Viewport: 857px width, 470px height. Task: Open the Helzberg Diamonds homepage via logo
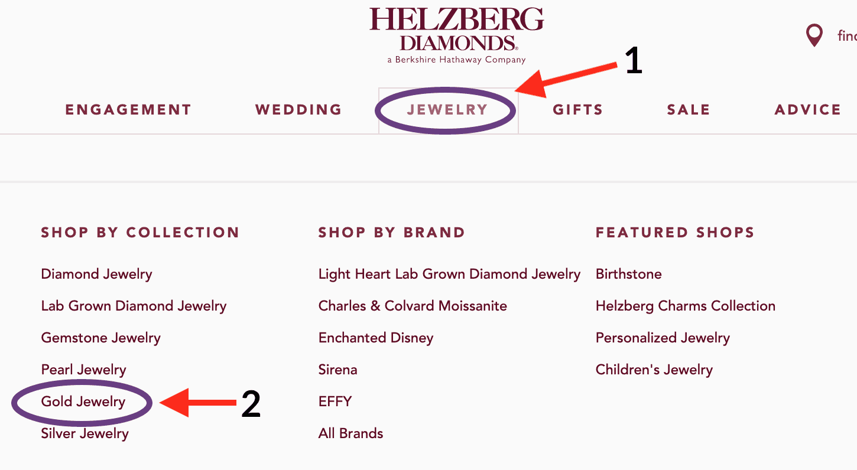coord(455,32)
